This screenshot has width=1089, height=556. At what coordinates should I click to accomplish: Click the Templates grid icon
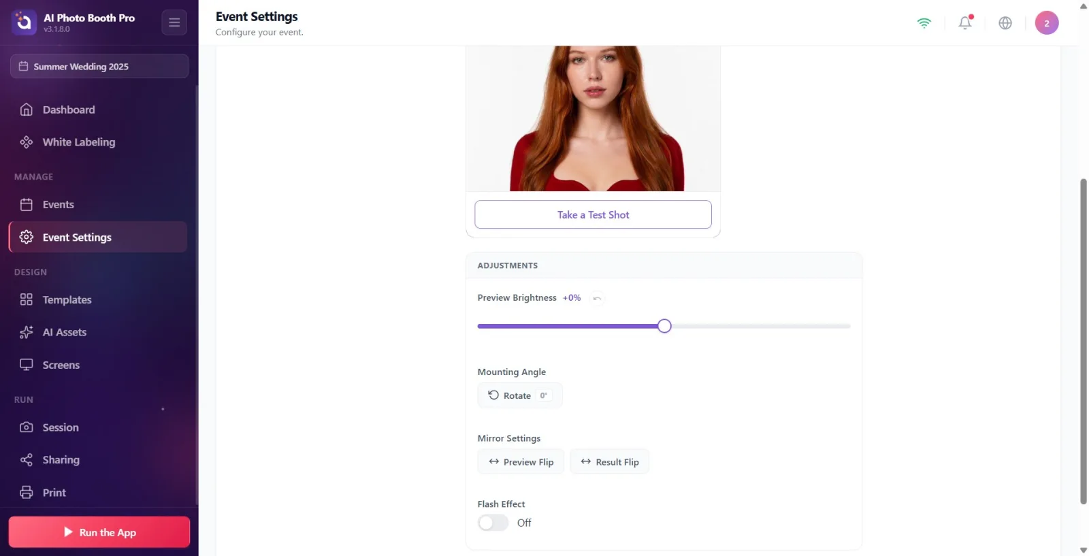tap(27, 299)
